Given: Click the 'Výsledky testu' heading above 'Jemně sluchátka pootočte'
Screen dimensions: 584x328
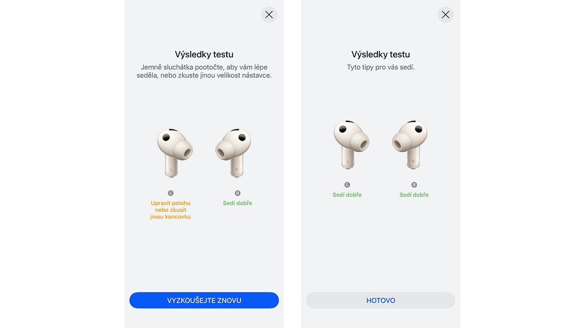Looking at the screenshot, I should click(204, 54).
